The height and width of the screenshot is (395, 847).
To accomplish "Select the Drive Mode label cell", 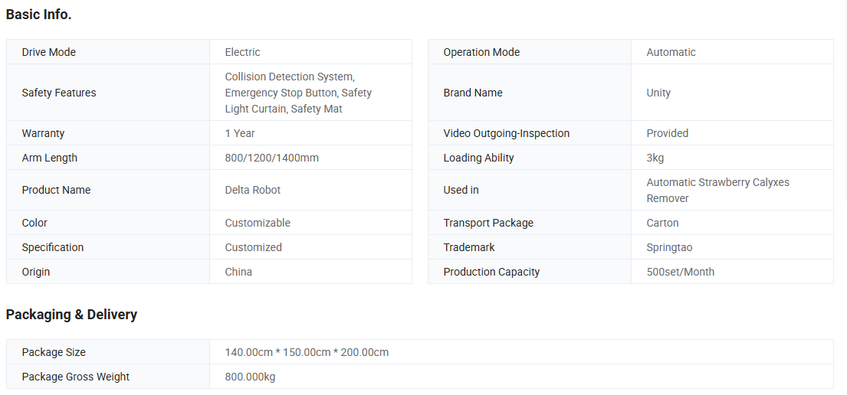I will tap(49, 52).
